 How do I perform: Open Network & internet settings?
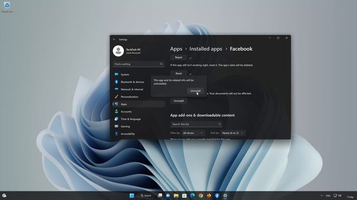[139, 89]
